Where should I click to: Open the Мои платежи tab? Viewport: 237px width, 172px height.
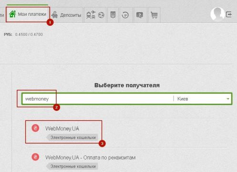pos(28,14)
